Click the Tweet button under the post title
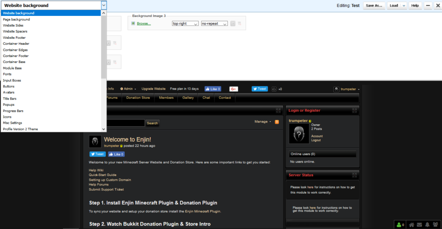442x229 pixels. (x=98, y=154)
